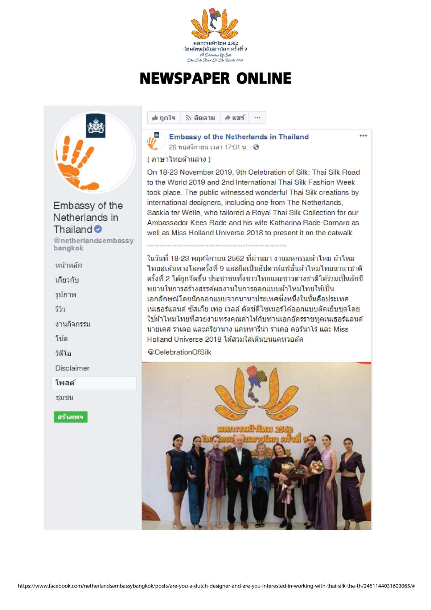Open the three-dot menu beside Share button
Viewport: 431px width, 610px height.
pos(258,118)
